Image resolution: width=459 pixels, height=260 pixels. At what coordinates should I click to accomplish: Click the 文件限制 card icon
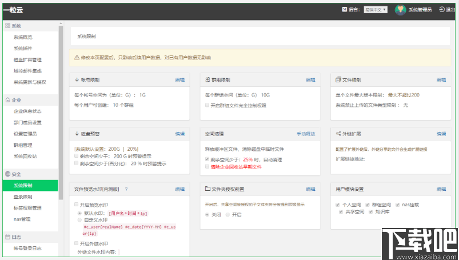(338, 79)
